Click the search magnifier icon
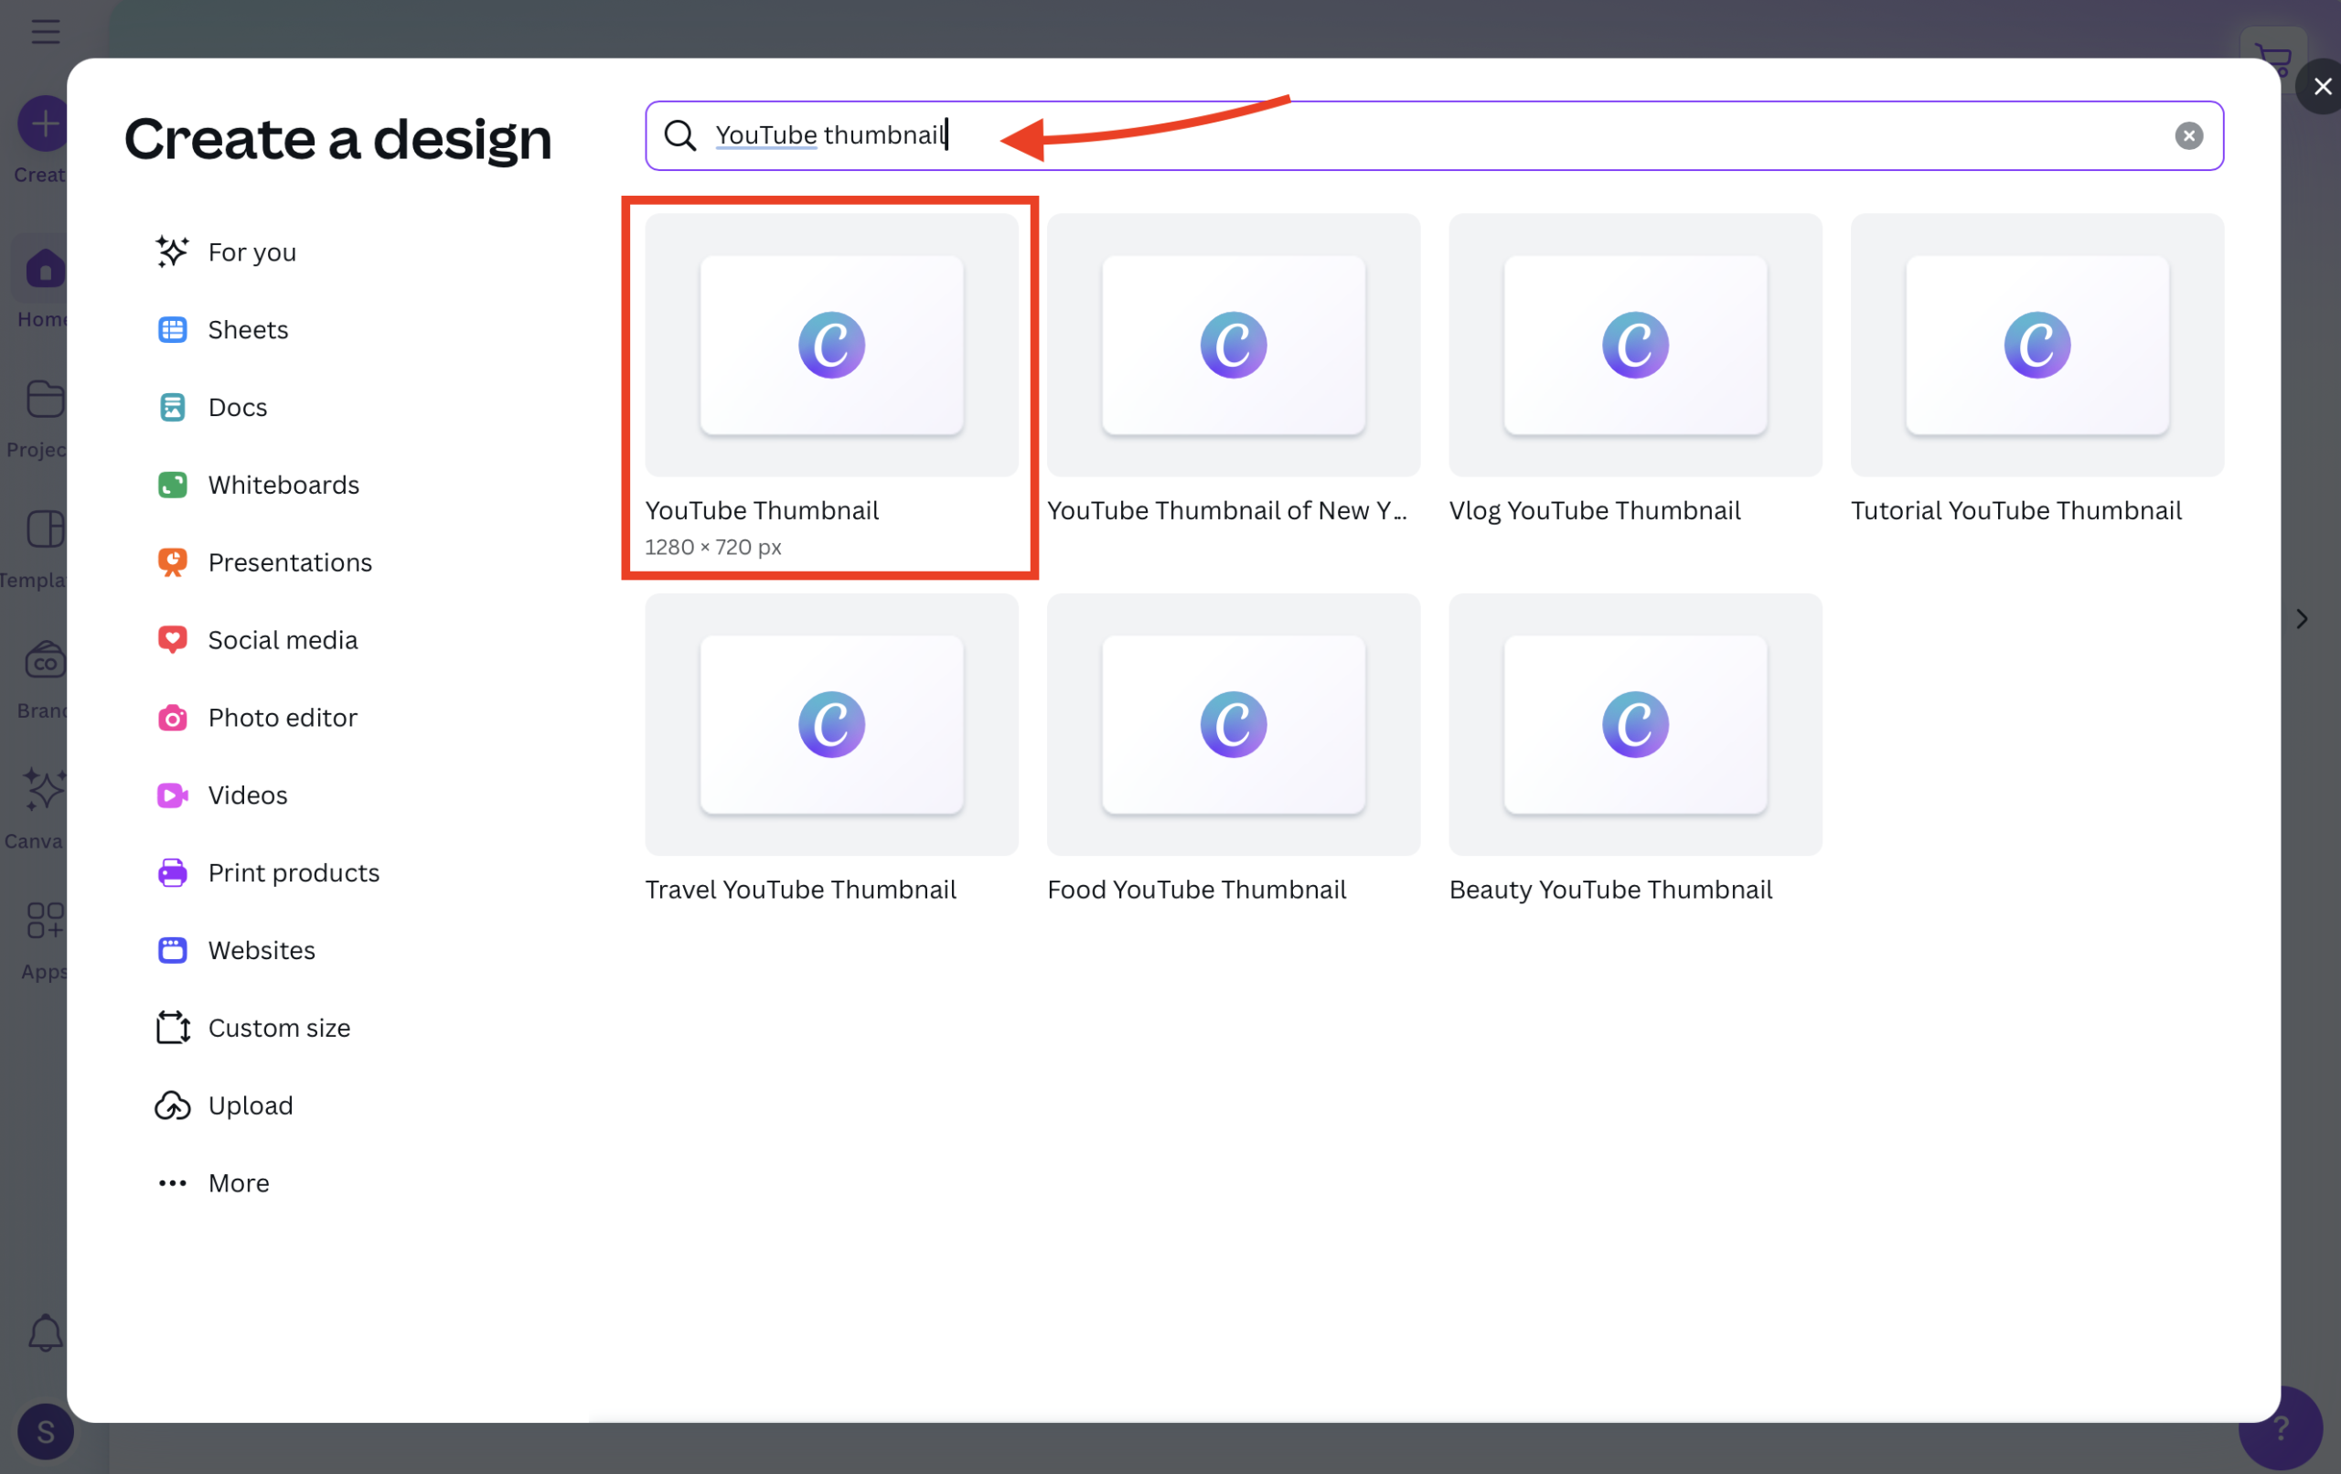 click(679, 135)
